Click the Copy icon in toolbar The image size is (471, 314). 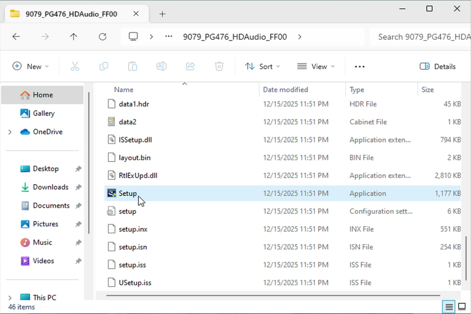coord(104,66)
